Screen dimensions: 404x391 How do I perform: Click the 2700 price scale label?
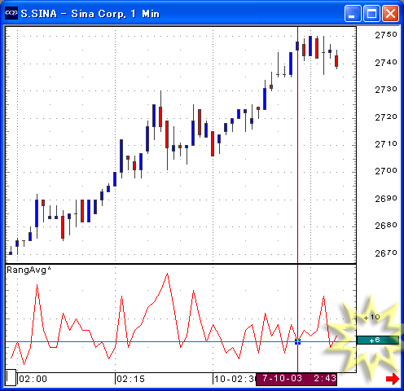pos(386,171)
